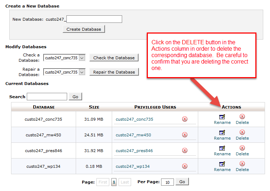Viewport: 270px width, 191px height.
Task: Click into the Search text box
Action: pos(47,96)
